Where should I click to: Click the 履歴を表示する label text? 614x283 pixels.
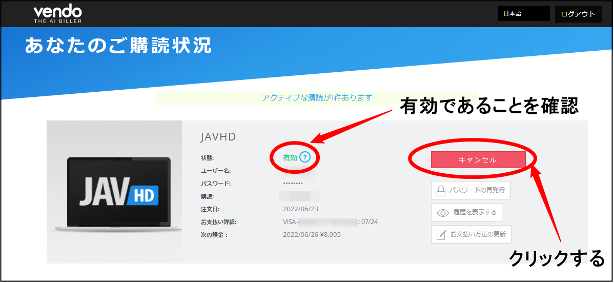475,212
